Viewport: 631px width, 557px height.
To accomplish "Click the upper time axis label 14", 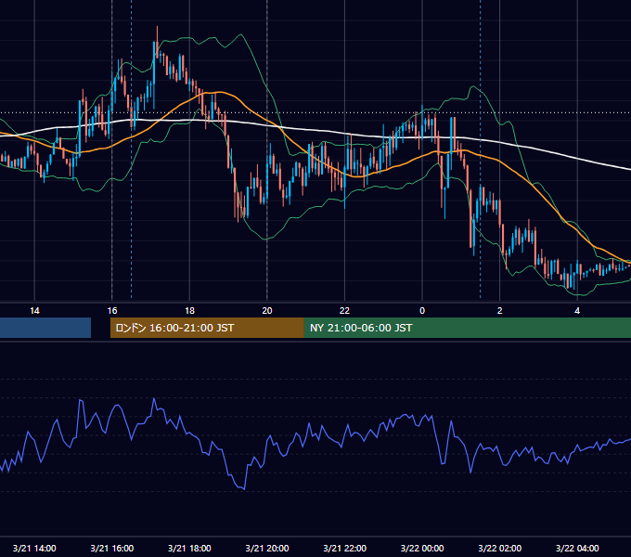I will click(34, 311).
